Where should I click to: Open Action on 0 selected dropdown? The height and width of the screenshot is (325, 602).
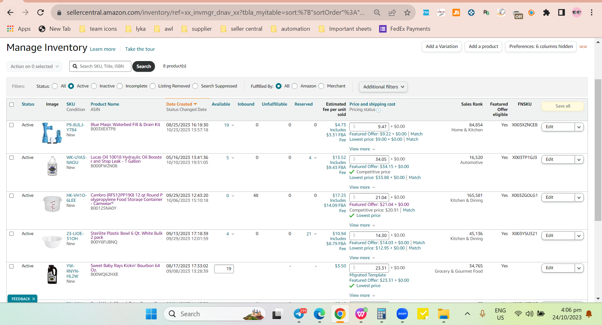[x=34, y=66]
